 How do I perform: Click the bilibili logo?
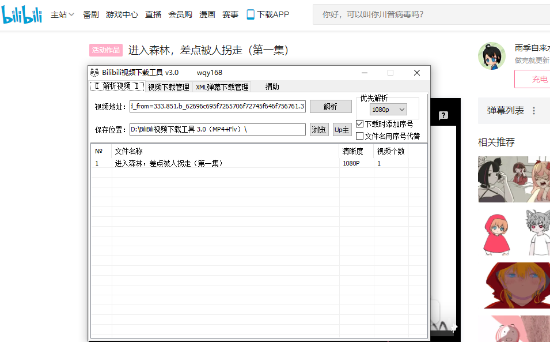pos(22,14)
